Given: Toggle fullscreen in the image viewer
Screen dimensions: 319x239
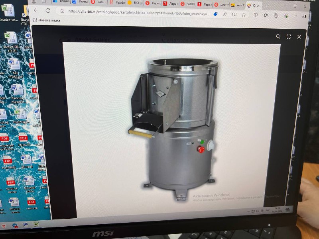Looking at the screenshot, I should (x=288, y=37).
